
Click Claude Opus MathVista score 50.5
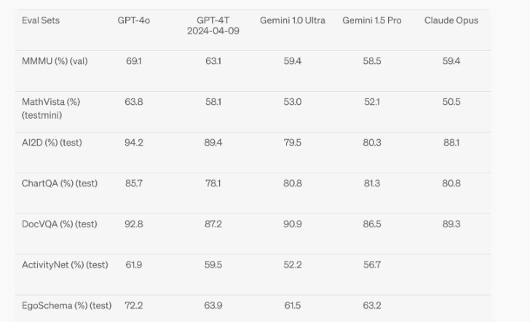(451, 102)
